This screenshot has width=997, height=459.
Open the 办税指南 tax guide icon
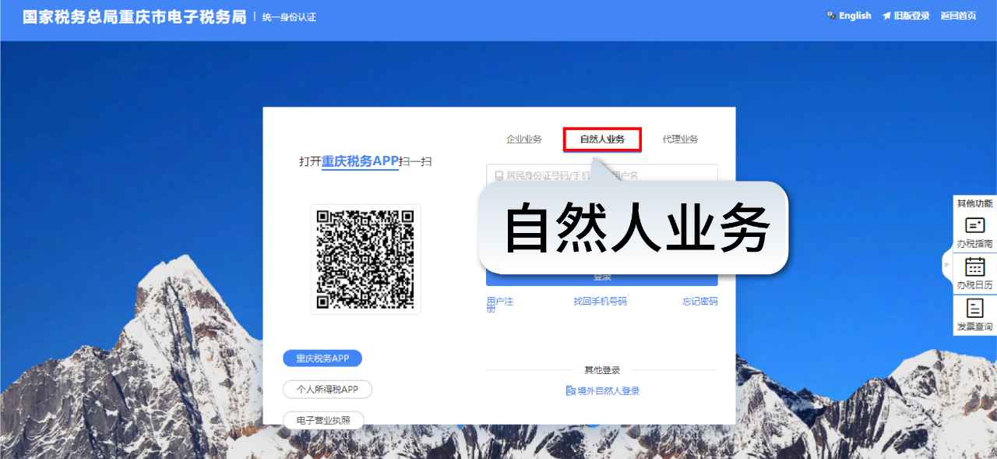point(974,231)
